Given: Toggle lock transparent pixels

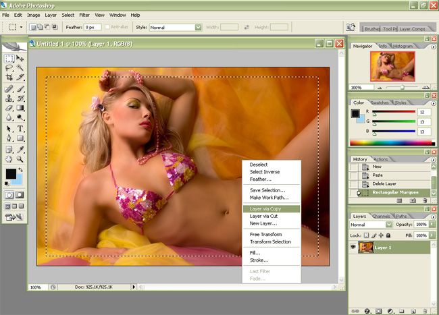Looking at the screenshot, I should point(366,235).
